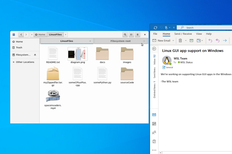
Task: Click the Forward arrow icon in Outlook
Action: [225, 40]
